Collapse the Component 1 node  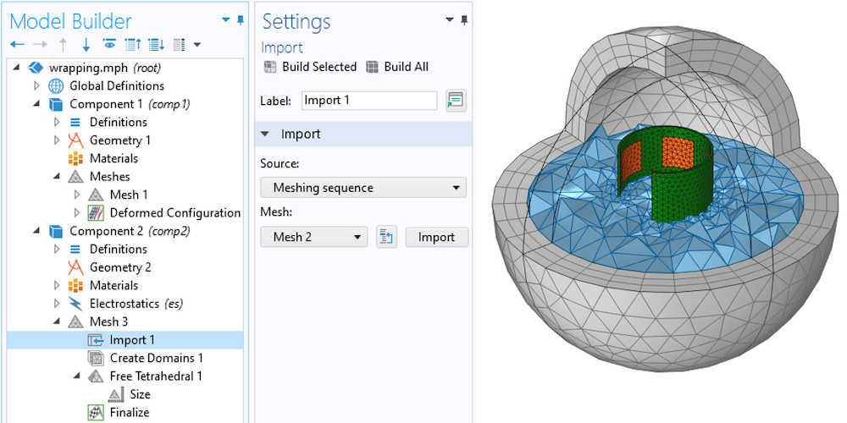pos(36,103)
